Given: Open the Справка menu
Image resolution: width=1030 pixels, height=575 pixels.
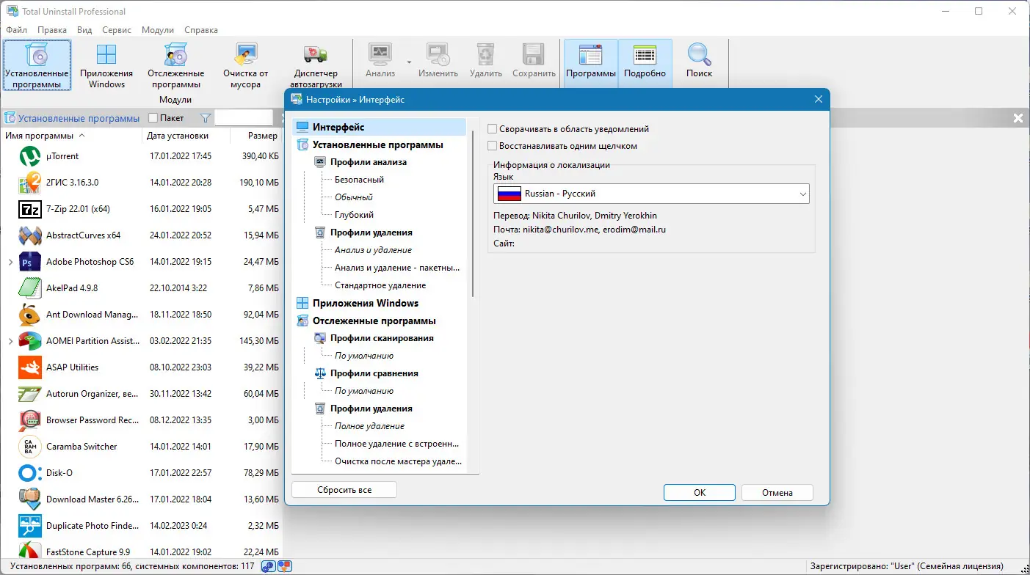Looking at the screenshot, I should click(x=201, y=30).
